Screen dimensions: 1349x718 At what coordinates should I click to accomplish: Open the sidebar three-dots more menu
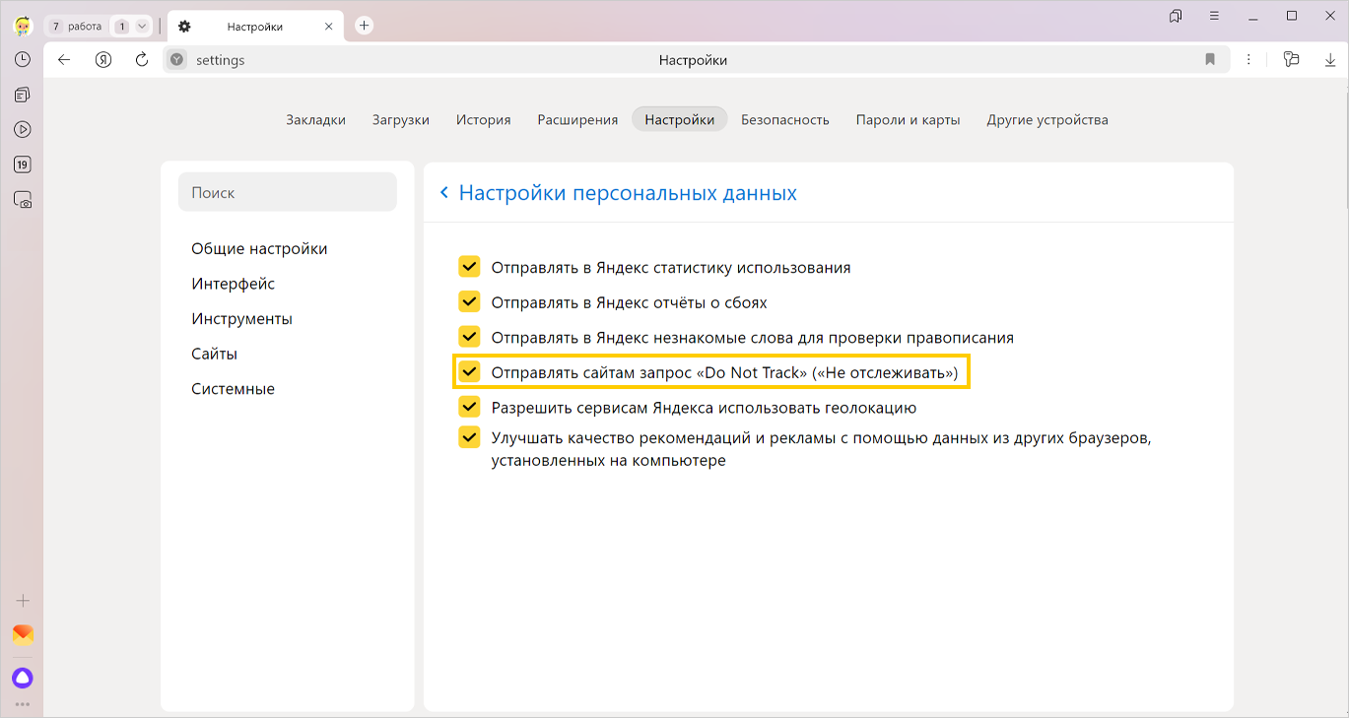pos(22,704)
